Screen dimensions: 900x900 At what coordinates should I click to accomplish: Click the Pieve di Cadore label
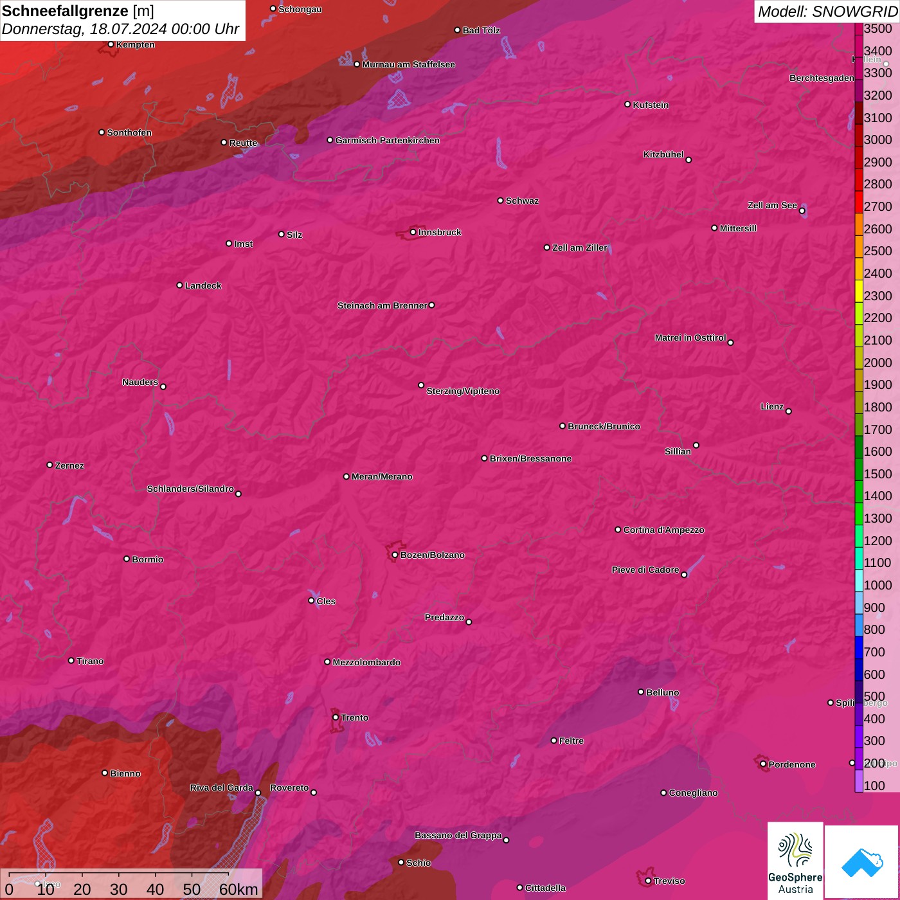click(x=645, y=570)
